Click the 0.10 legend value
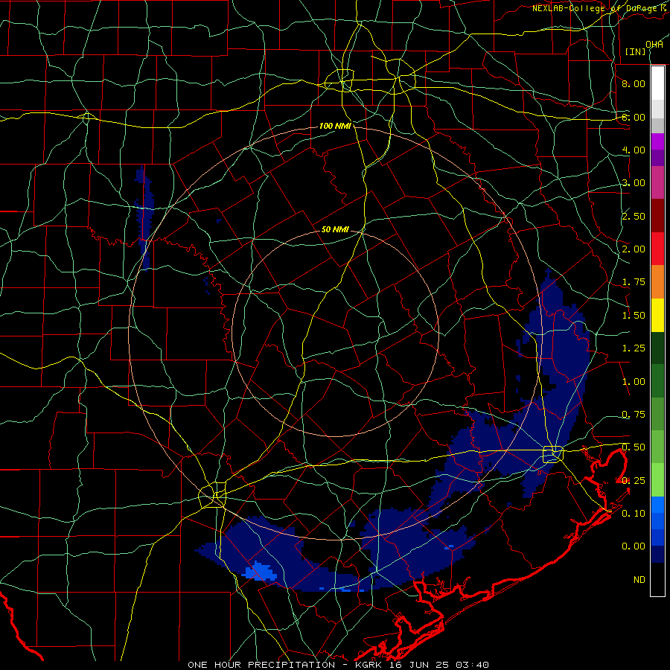The height and width of the screenshot is (670, 670). point(634,514)
